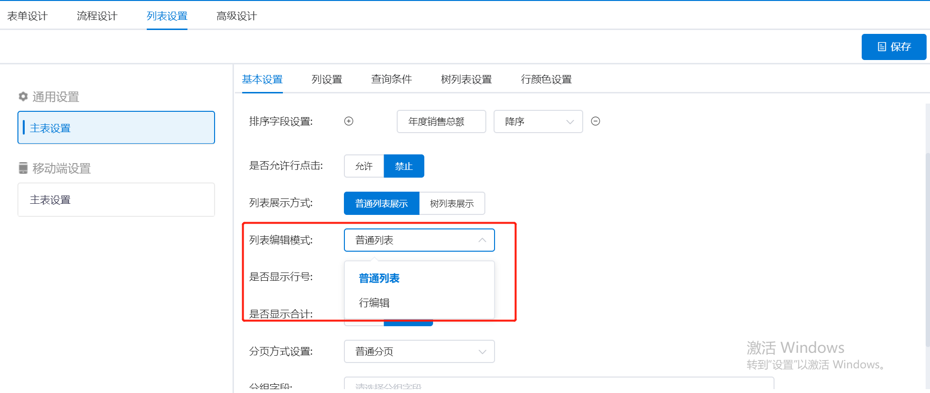Viewport: 930px width, 393px height.
Task: Open the 树列表设置 sub-tab
Action: pyautogui.click(x=466, y=79)
